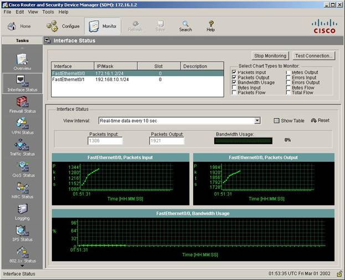Uncheck Packets Output chart type

tap(234, 77)
